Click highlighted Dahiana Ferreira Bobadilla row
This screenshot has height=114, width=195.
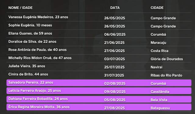tap(99, 99)
